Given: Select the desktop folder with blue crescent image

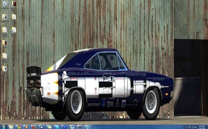Looking at the screenshot, I should [5, 70].
